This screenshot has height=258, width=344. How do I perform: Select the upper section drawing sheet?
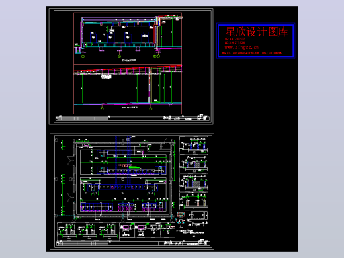coord(131,66)
